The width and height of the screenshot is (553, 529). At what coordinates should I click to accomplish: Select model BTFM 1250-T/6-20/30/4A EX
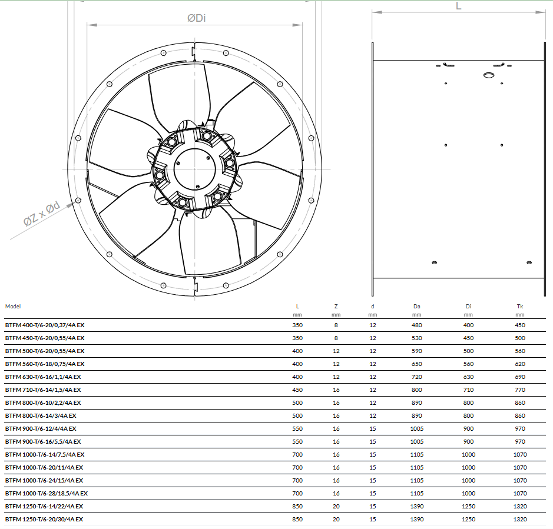click(44, 519)
